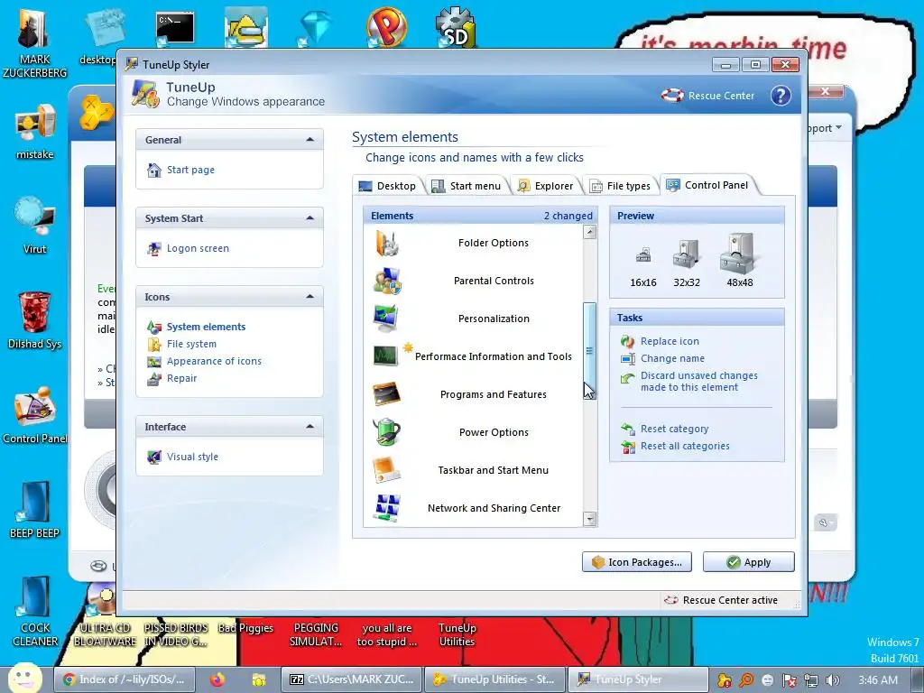Click the Elements list scrollbar thumb
This screenshot has width=924, height=693.
tap(589, 351)
